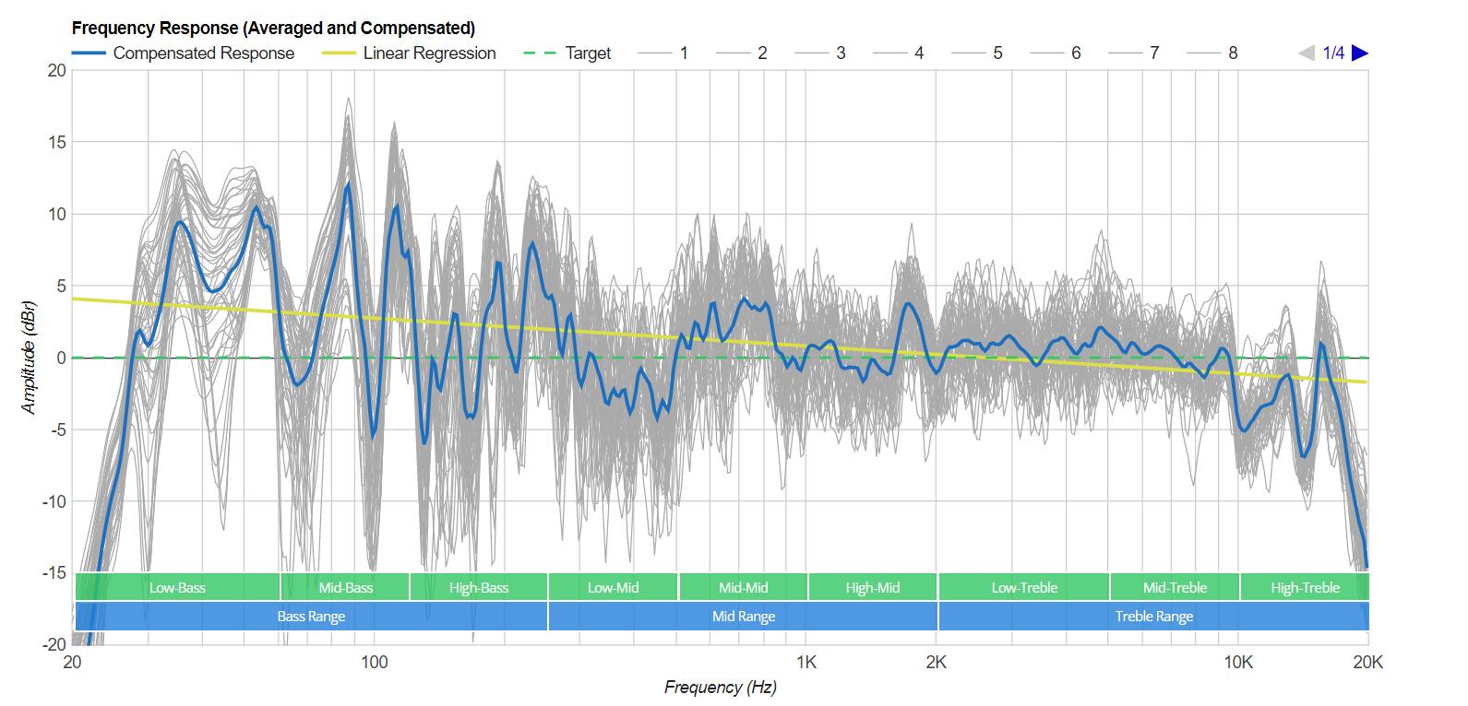Click the Frequency (Hz) axis label
The width and height of the screenshot is (1468, 706).
click(x=720, y=688)
